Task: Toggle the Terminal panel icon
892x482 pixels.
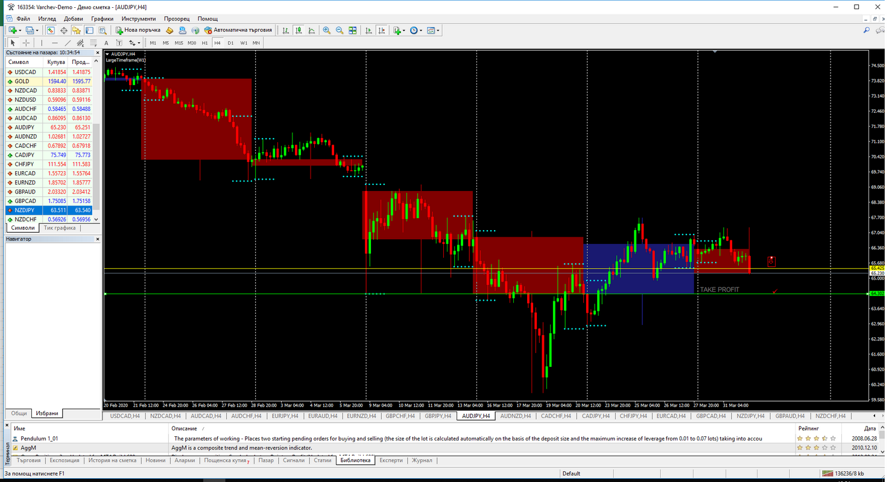Action: [89, 30]
